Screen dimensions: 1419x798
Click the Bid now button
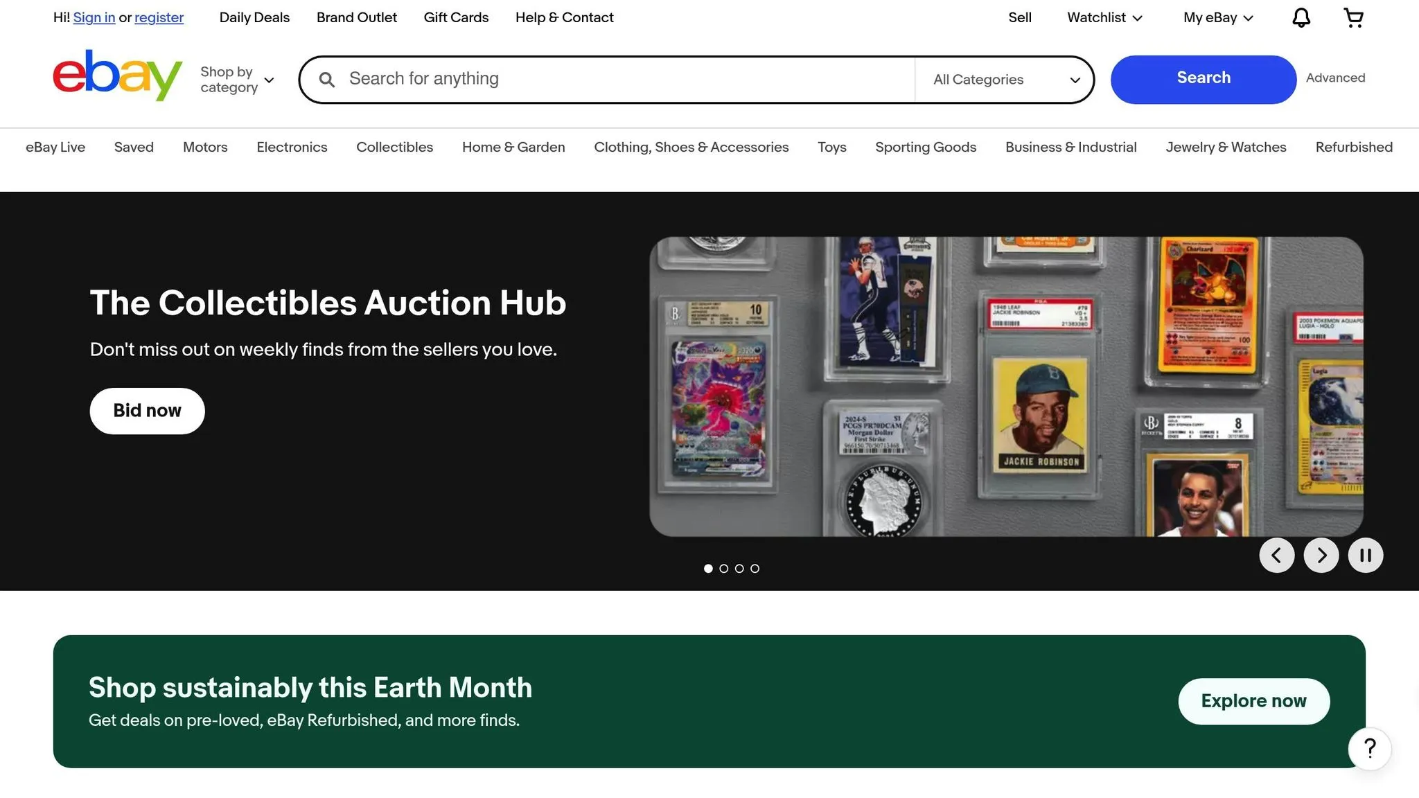click(147, 411)
